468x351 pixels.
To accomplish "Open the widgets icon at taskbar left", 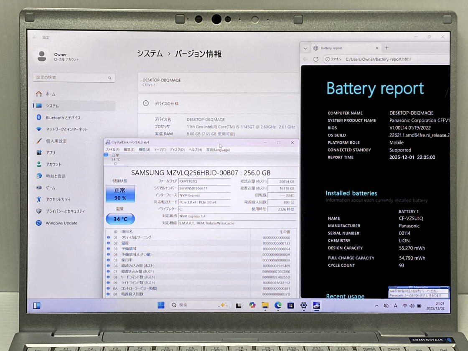I will 37,305.
